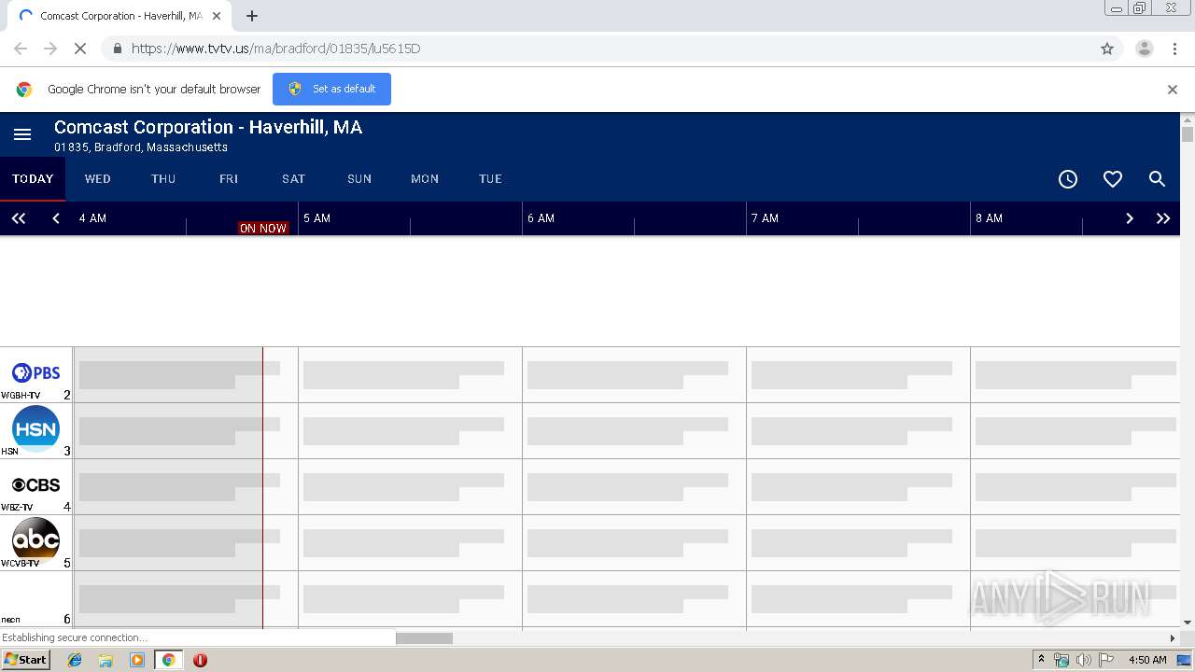This screenshot has height=672, width=1195.
Task: Open the red security taskbar icon
Action: (x=200, y=660)
